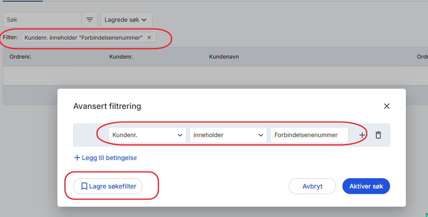Close the Avansert filtrering dialog
The height and width of the screenshot is (217, 428).
387,106
